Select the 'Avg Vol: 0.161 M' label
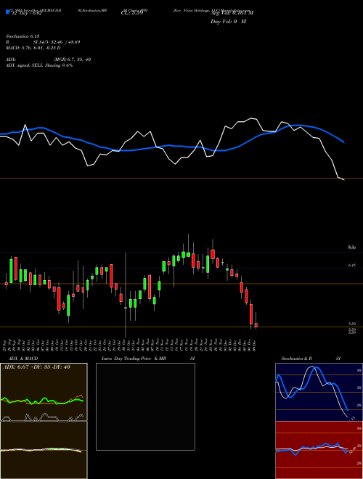363x479 pixels. (x=232, y=13)
